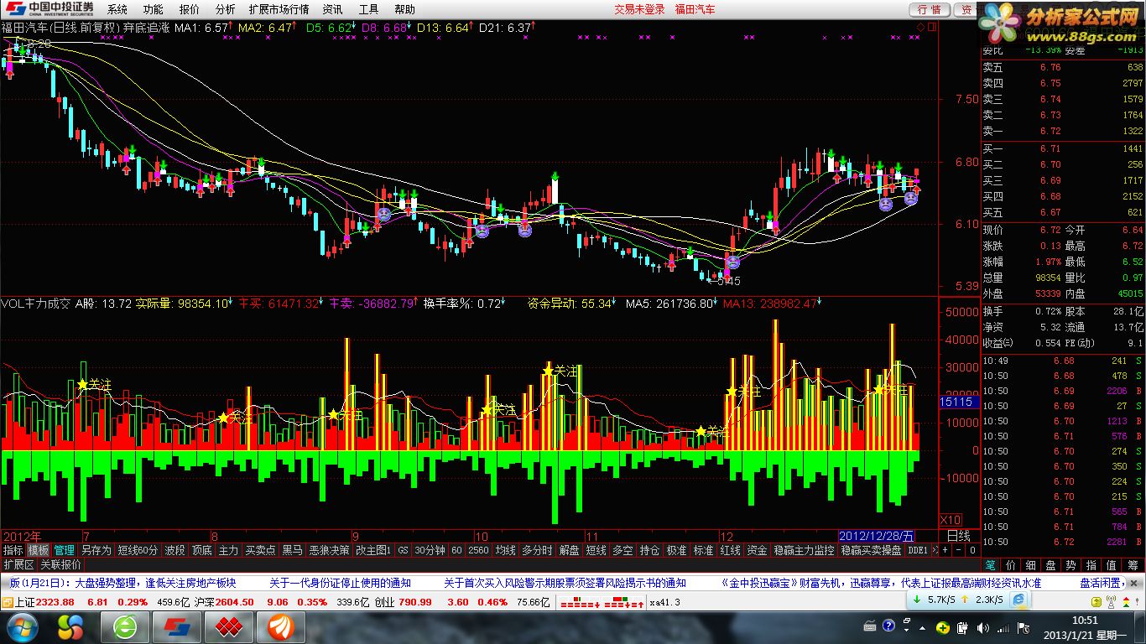Switch to the 均线 template

[505, 550]
